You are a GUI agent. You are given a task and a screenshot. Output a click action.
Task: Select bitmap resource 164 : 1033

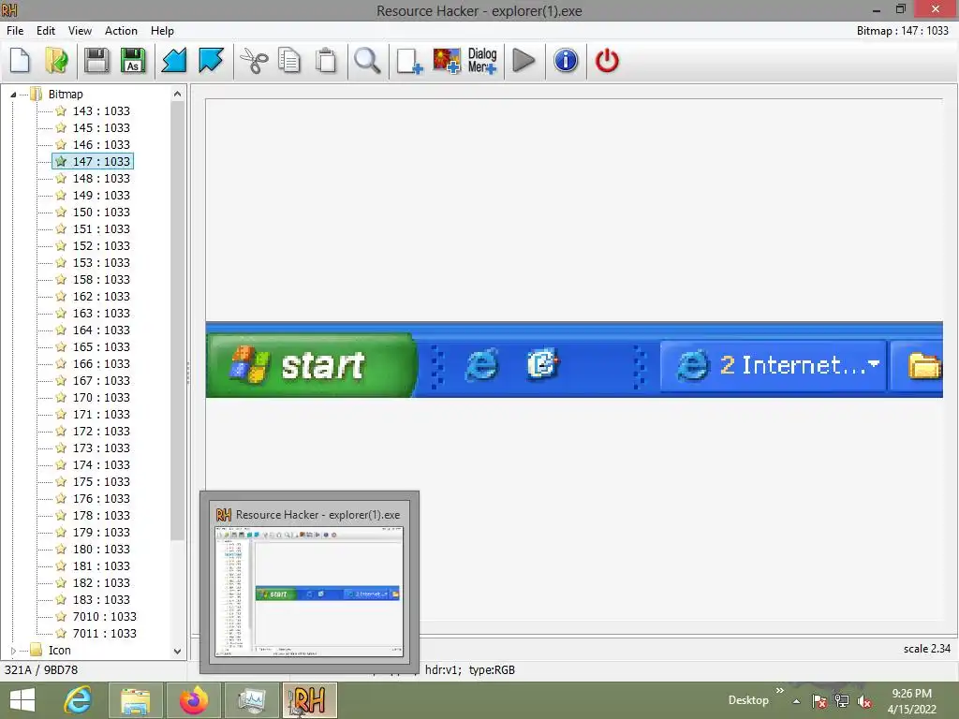pos(101,330)
